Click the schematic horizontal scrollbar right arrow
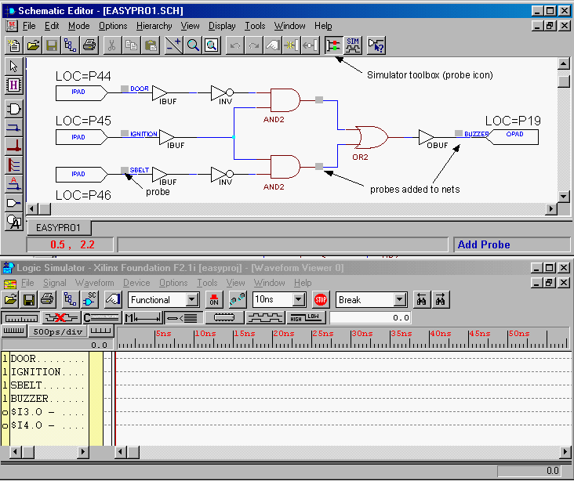 551,209
